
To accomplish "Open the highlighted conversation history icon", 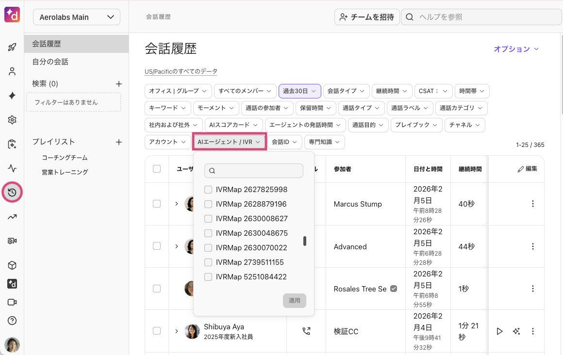I will click(12, 192).
